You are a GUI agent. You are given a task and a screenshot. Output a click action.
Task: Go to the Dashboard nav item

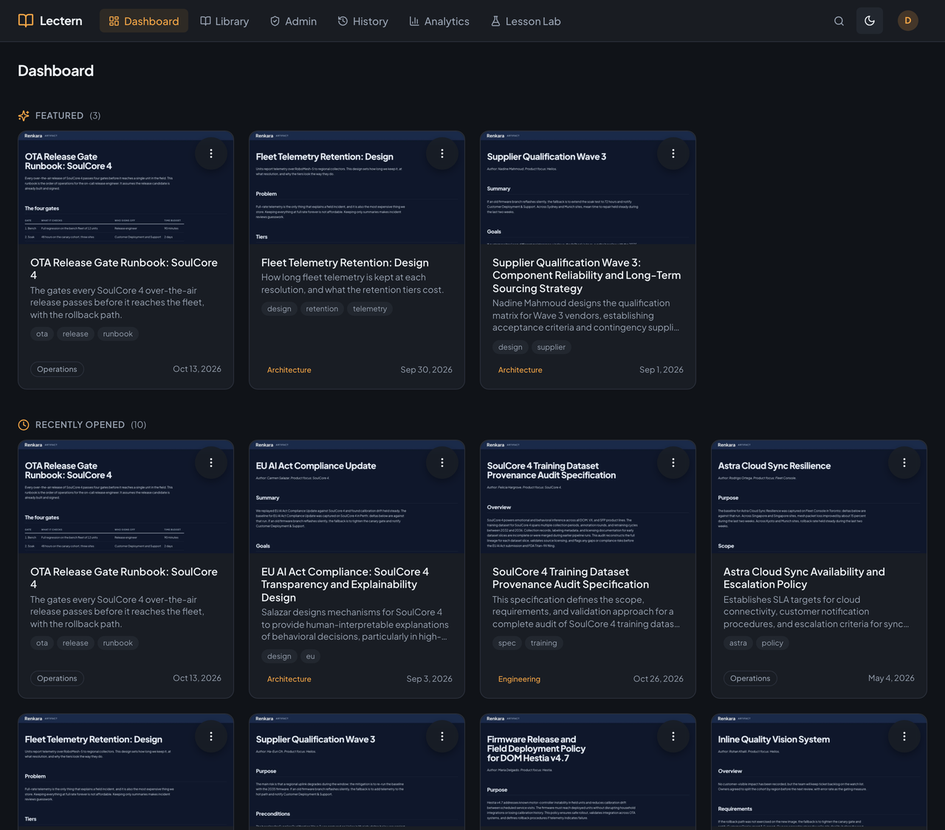coord(144,21)
